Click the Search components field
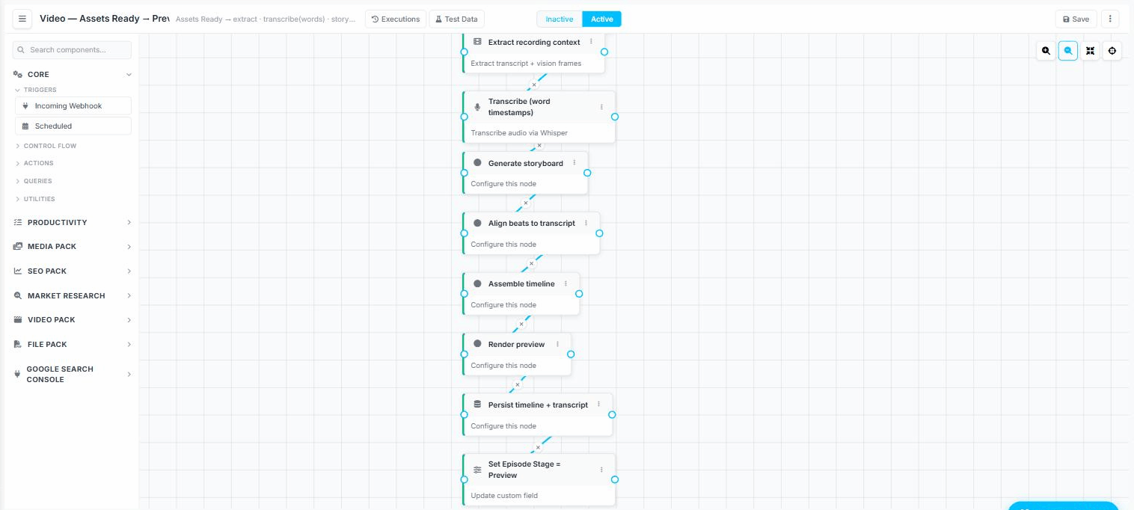 pyautogui.click(x=72, y=50)
